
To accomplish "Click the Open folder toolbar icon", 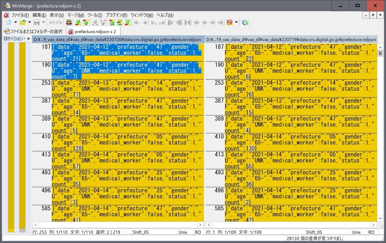I will (x=23, y=22).
